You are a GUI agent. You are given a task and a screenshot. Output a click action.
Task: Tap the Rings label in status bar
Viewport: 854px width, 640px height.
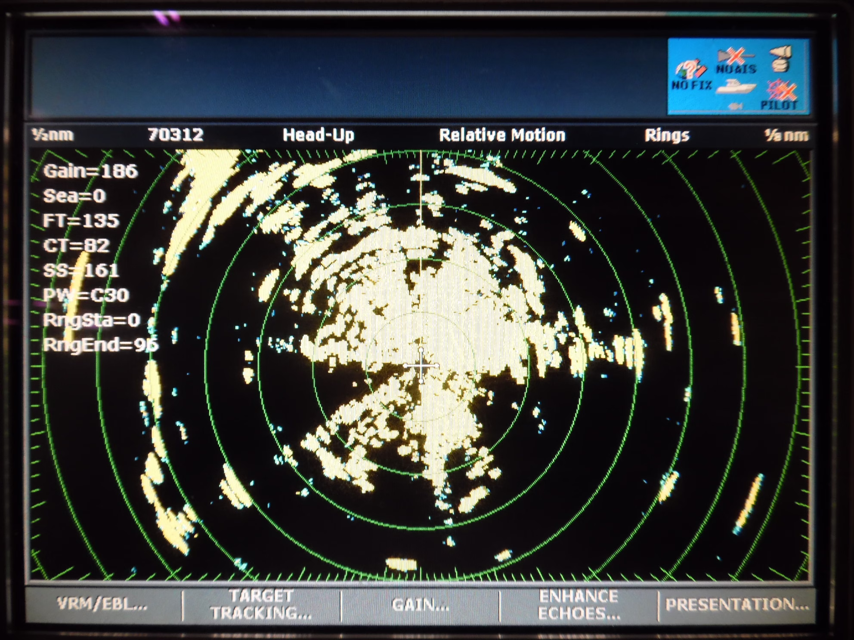(x=667, y=135)
